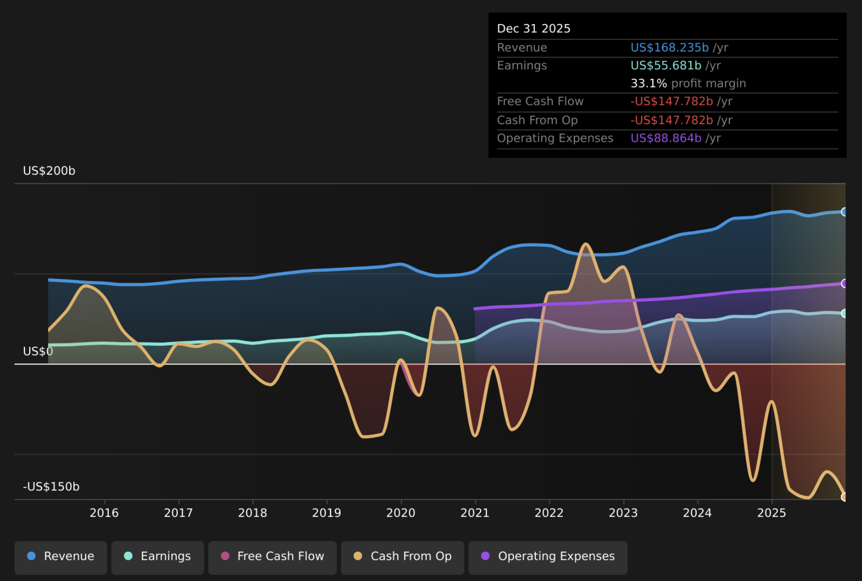Image resolution: width=862 pixels, height=581 pixels.
Task: Click the Dec 31 2025 tooltip date header
Action: click(533, 28)
